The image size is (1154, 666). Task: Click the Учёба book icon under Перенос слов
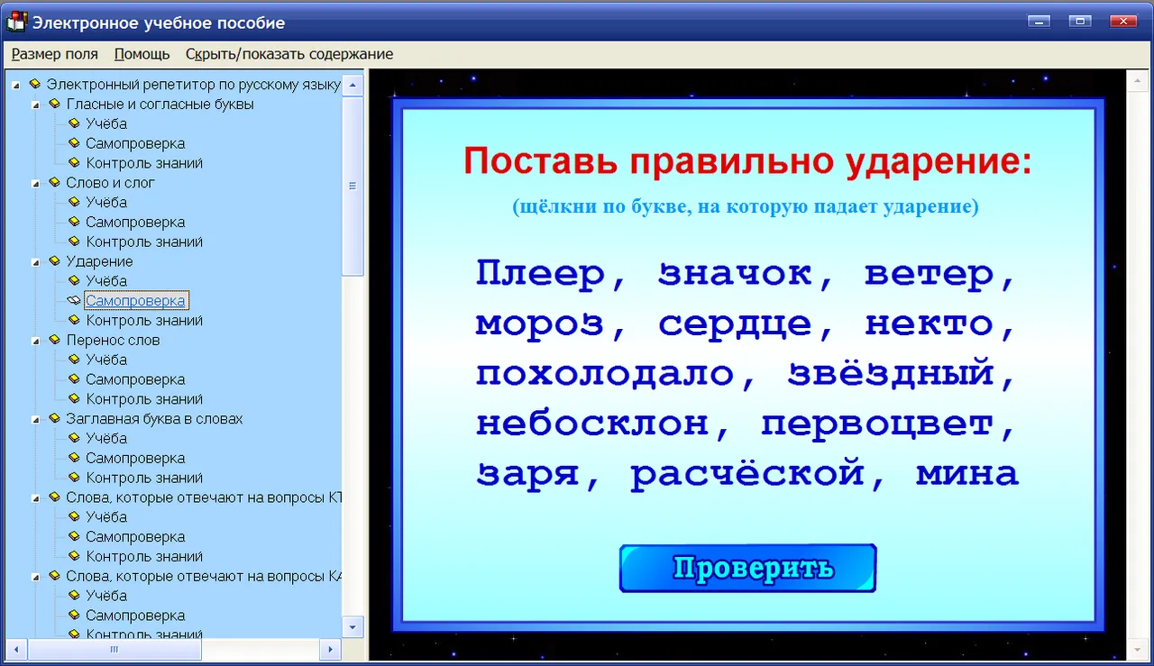click(x=74, y=360)
